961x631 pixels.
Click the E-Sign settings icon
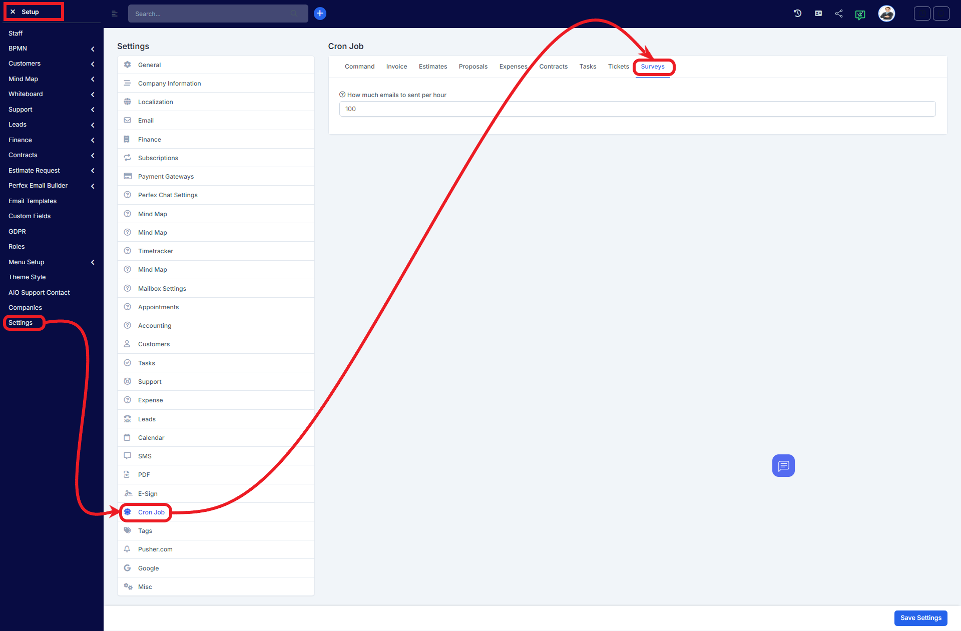[x=128, y=492]
